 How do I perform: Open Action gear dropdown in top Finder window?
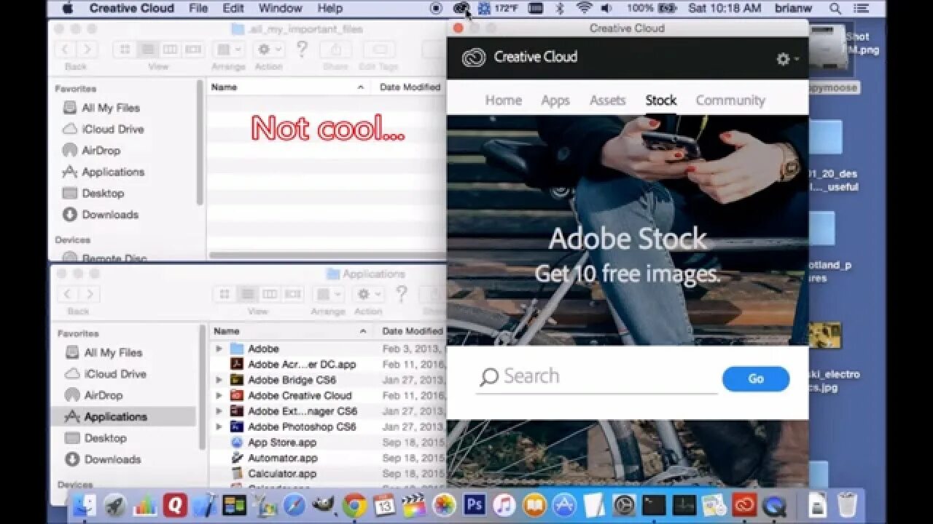pos(268,49)
